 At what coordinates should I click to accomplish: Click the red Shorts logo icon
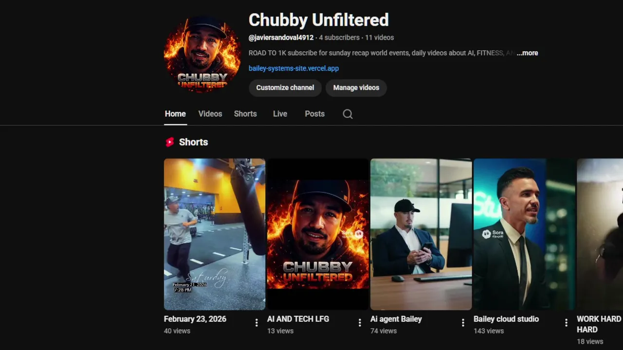click(169, 142)
